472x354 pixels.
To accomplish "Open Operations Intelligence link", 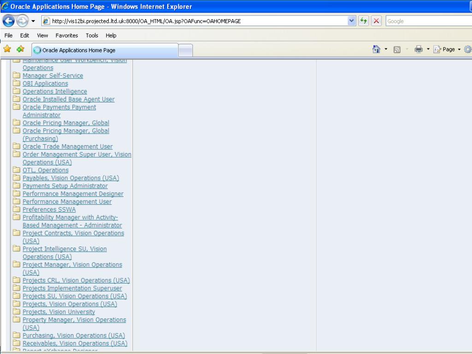I will coord(55,91).
